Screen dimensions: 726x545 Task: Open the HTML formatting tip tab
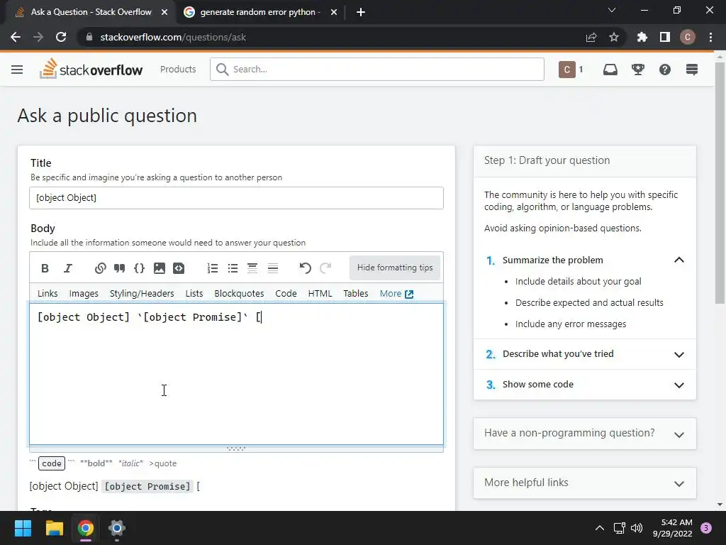(x=320, y=293)
